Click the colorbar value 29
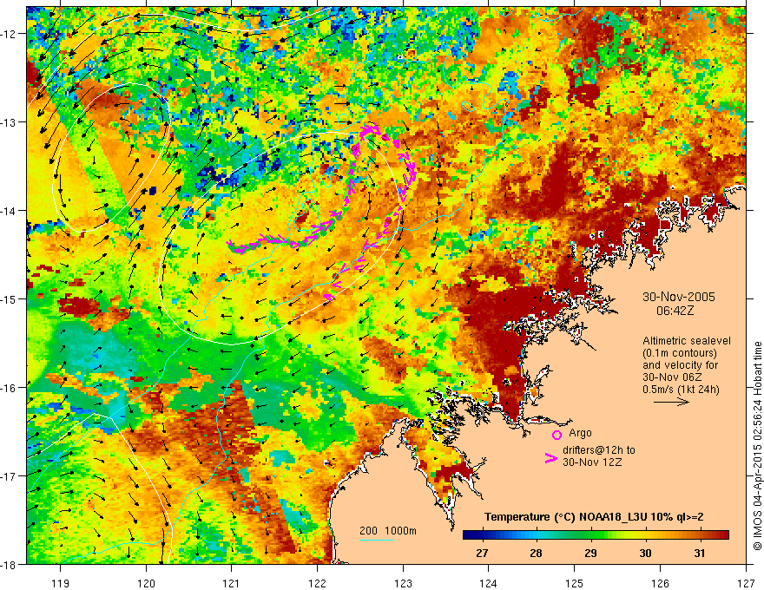764x590 pixels. pyautogui.click(x=590, y=554)
